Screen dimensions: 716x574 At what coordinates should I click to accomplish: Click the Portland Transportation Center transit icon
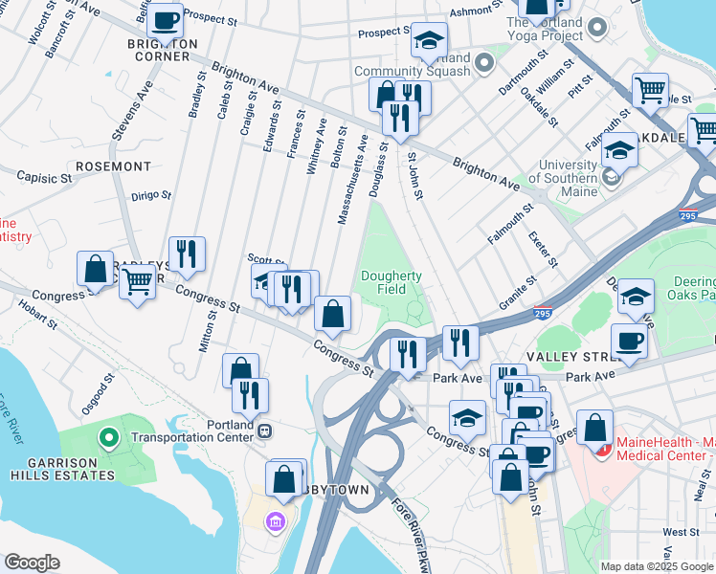coord(265,430)
